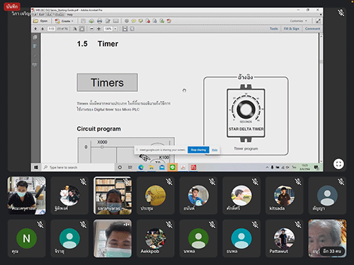This screenshot has width=354, height=265.
Task: Click the gear Preferences icon in toolbar
Action: (127, 21)
